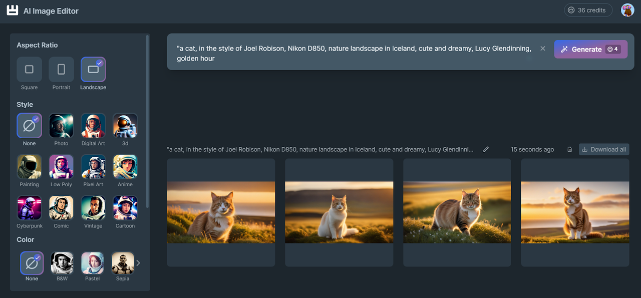Open the user avatar profile menu
The width and height of the screenshot is (641, 298).
627,10
